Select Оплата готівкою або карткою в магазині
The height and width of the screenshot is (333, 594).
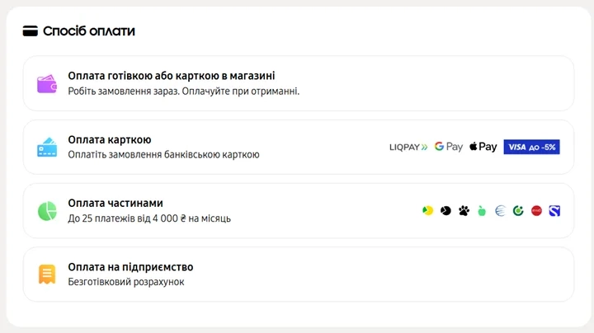[172, 76]
